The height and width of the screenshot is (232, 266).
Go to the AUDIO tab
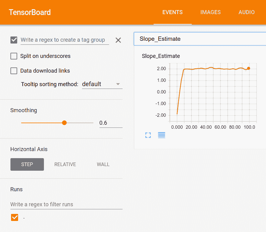[x=246, y=12]
